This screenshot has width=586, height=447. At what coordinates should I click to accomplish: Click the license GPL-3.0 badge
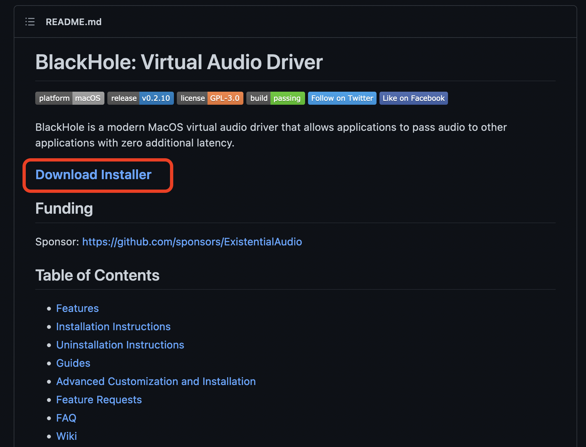click(210, 98)
